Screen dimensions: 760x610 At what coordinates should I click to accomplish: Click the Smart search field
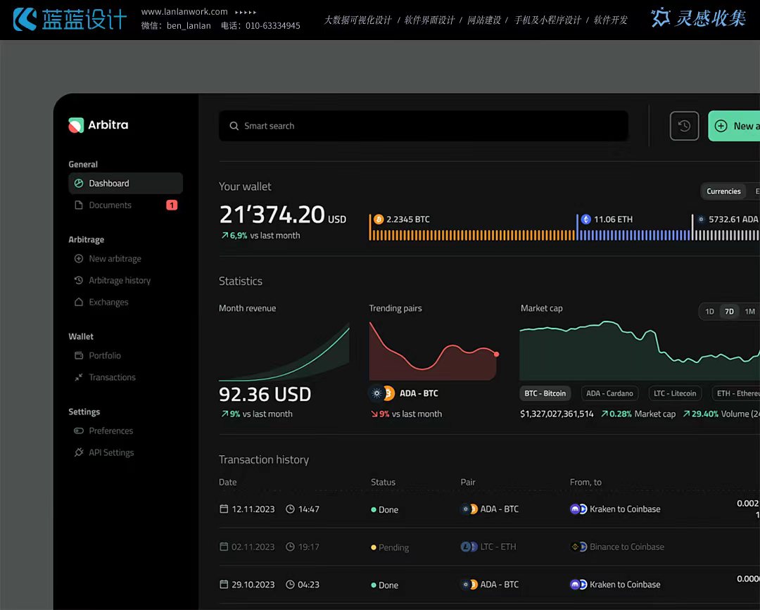(423, 126)
